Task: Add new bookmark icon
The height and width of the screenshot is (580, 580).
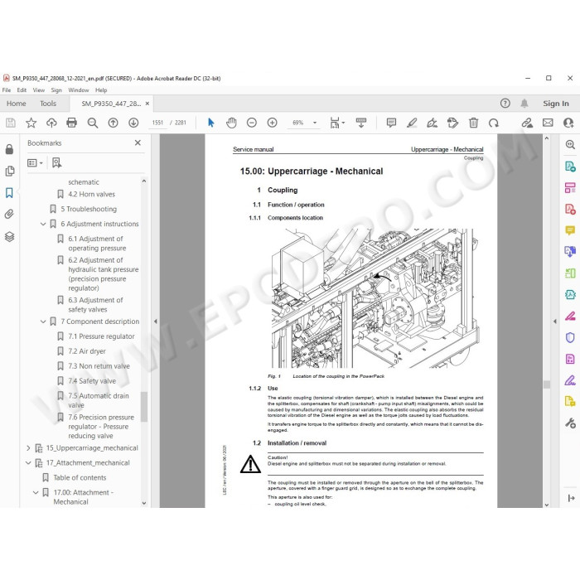Action: click(x=56, y=162)
